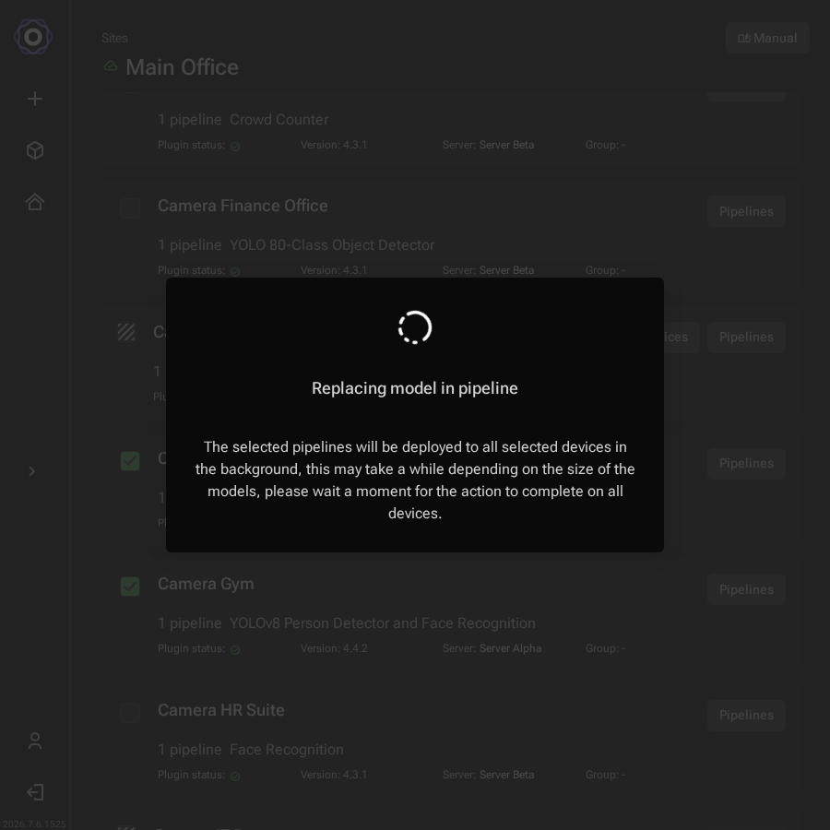Uncheck the Camera Gym checkbox
The width and height of the screenshot is (830, 830).
[x=130, y=587]
